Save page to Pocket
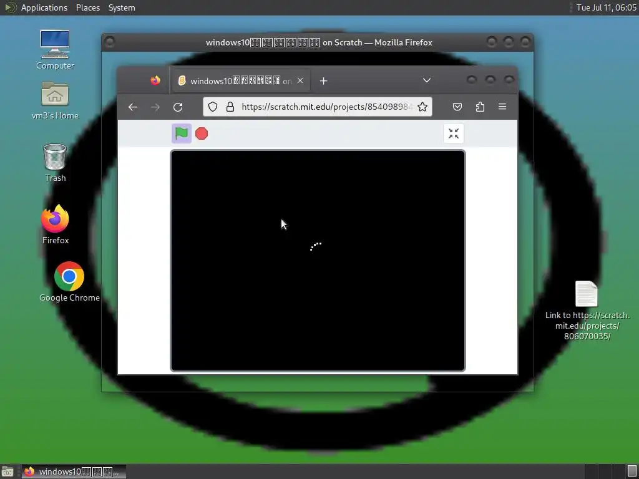Screen dimensions: 639x479 [457, 107]
